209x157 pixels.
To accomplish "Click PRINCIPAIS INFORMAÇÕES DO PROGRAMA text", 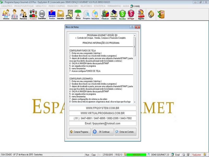I will click(101, 43).
